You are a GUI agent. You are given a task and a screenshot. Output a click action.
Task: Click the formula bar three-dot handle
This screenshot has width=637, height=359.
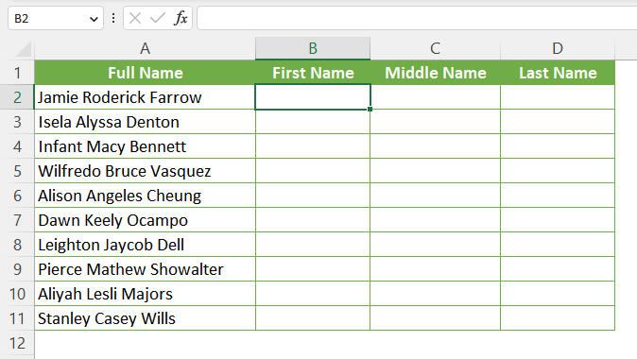tap(113, 18)
